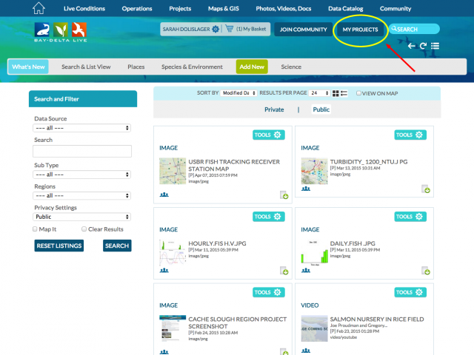Show Private items
This screenshot has height=355, width=474.
tap(274, 109)
